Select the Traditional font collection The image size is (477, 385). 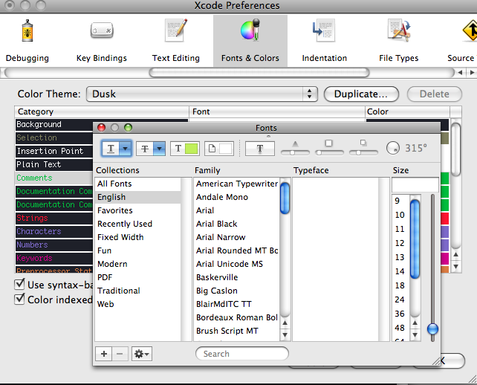(137, 291)
